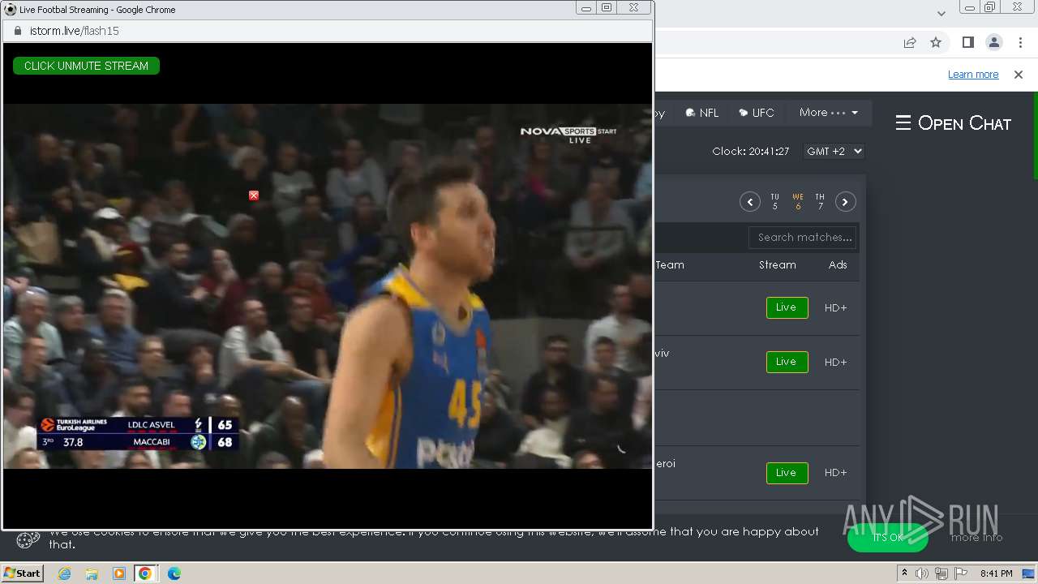Screen dimensions: 1038x584
Task: Expand the tab search chevron in Chrome
Action: [941, 13]
